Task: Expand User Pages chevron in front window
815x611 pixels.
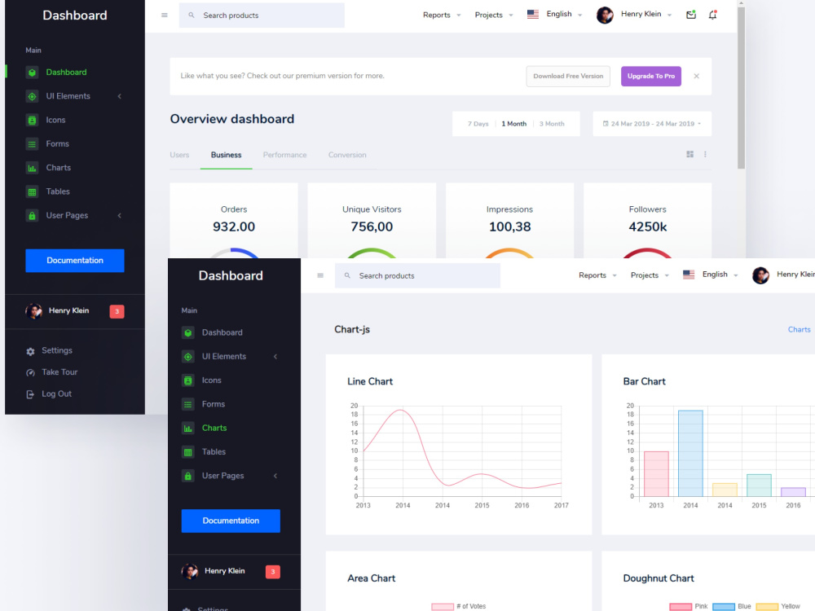Action: coord(275,476)
